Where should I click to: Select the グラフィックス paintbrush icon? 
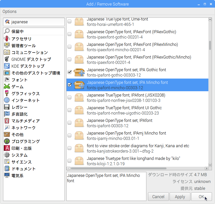coord(7,93)
